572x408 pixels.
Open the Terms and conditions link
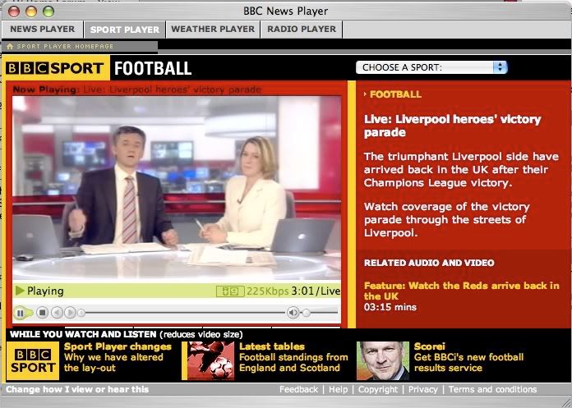pos(492,389)
